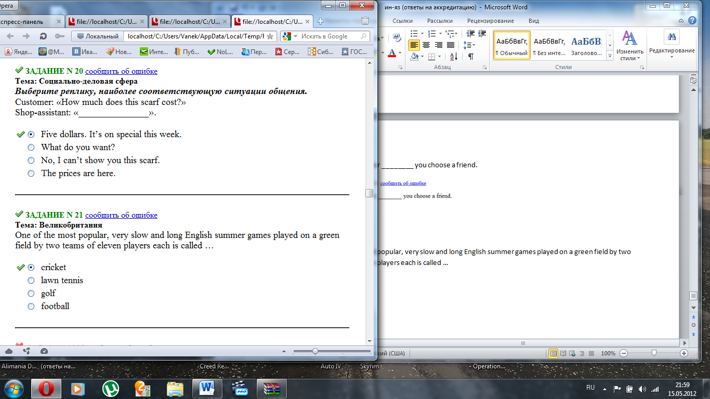Open Word shading color dropdown arrow

coord(423,57)
